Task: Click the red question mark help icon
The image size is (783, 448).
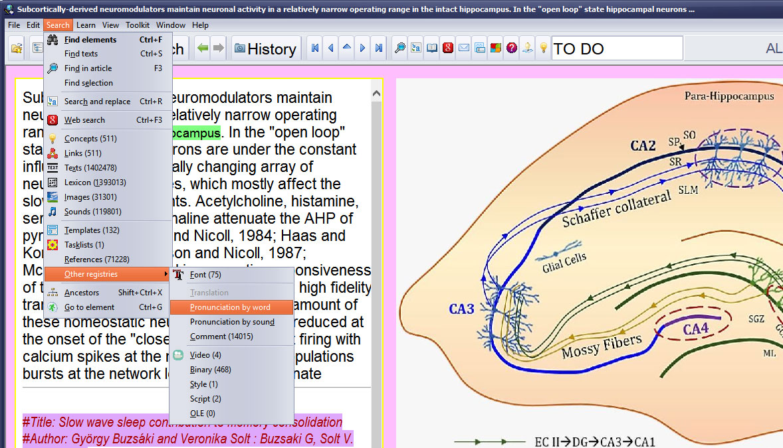Action: pyautogui.click(x=512, y=48)
